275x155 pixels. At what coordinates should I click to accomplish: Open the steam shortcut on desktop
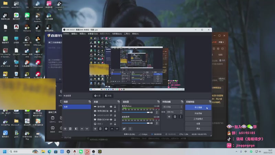(27, 53)
